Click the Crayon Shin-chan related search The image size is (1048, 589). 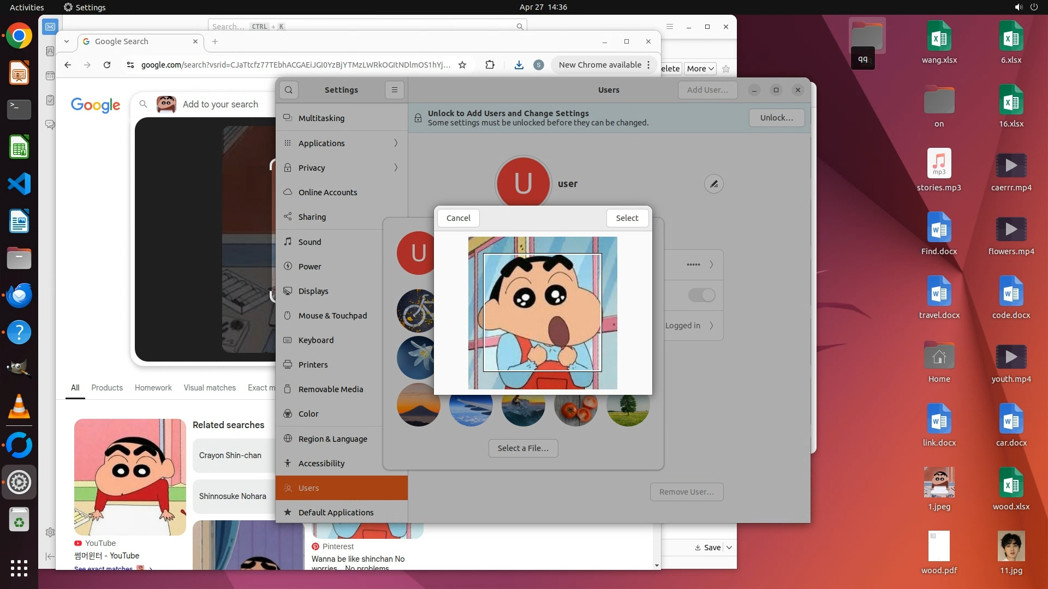pos(230,455)
